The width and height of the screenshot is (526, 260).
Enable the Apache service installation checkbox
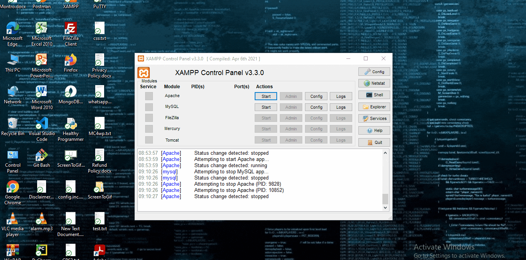(149, 96)
